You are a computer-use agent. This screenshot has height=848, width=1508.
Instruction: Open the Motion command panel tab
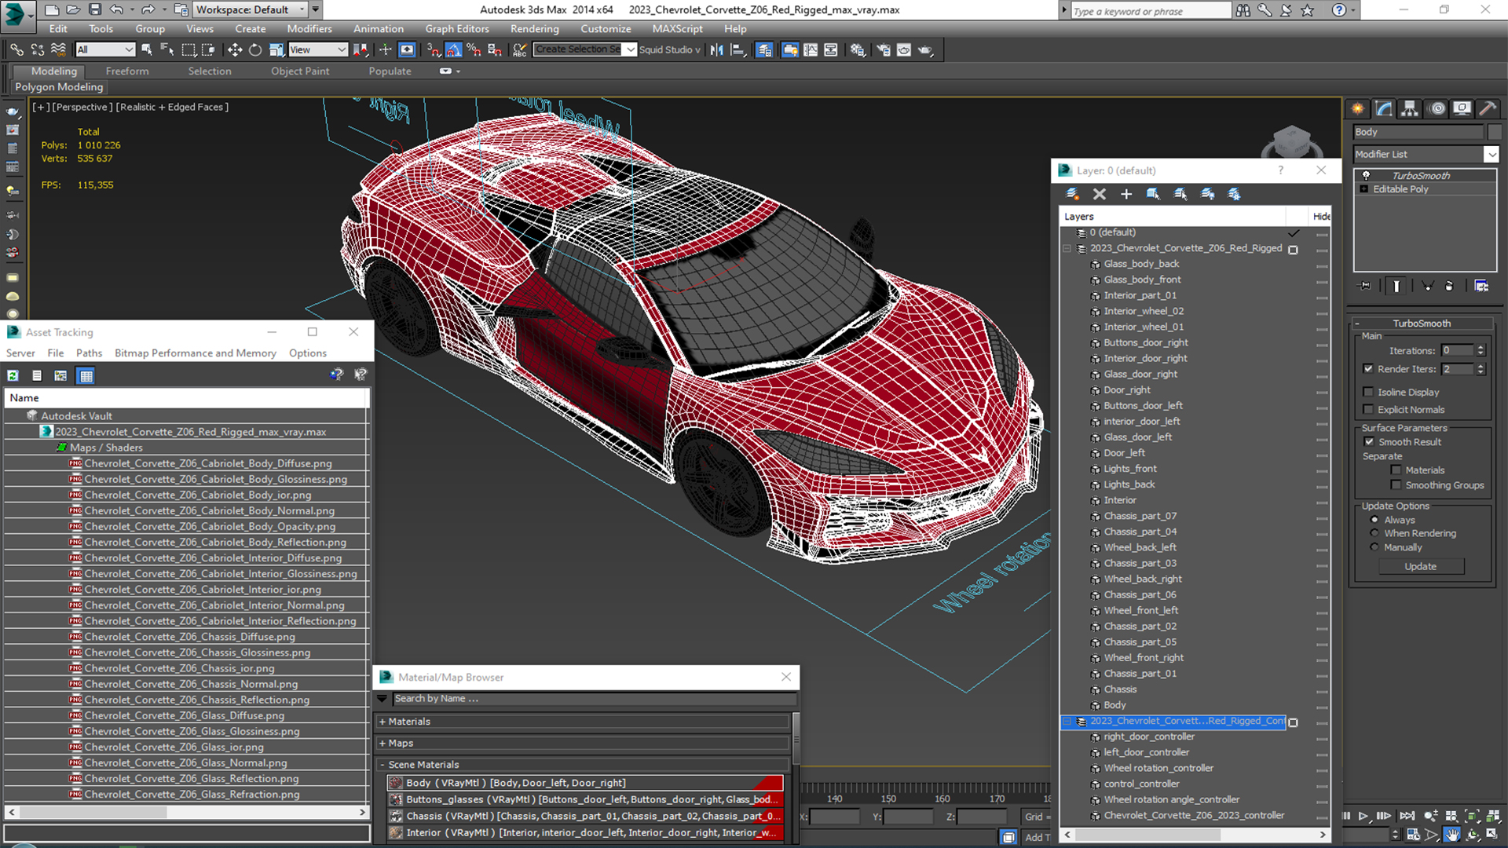1437,108
